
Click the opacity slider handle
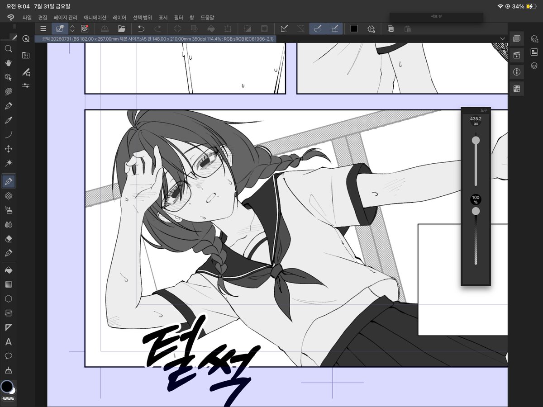pos(476,211)
